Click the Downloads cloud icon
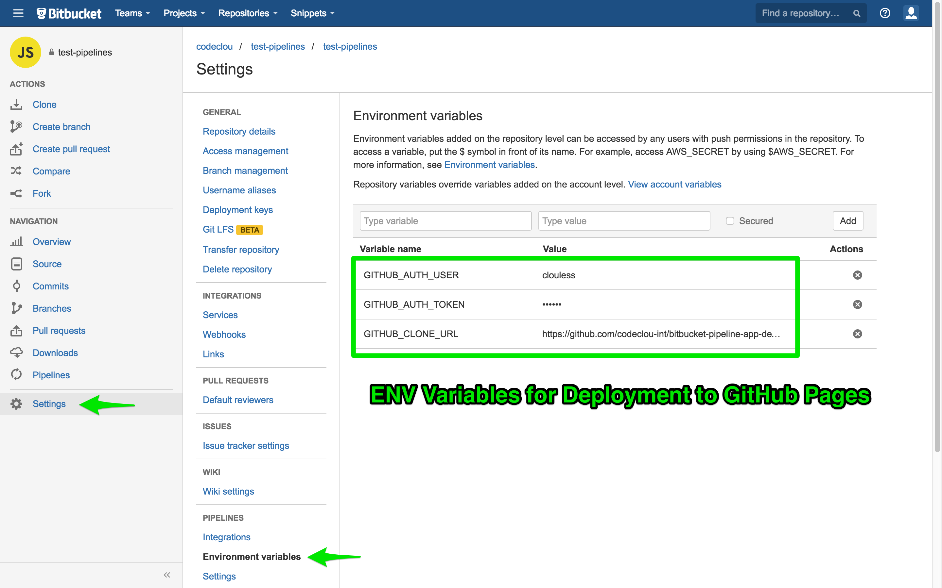The height and width of the screenshot is (588, 942). (x=16, y=352)
